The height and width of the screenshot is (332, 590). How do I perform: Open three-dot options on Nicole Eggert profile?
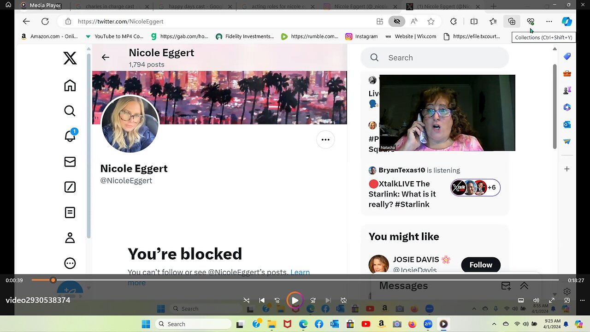point(325,140)
